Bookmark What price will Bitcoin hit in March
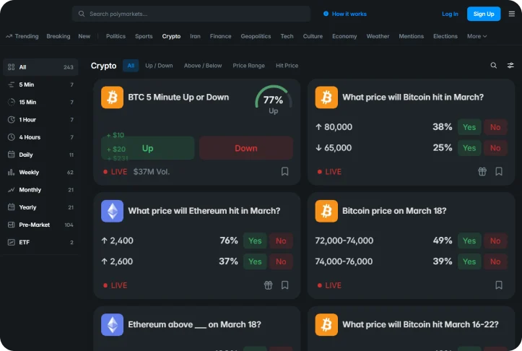This screenshot has width=522, height=351. 499,171
